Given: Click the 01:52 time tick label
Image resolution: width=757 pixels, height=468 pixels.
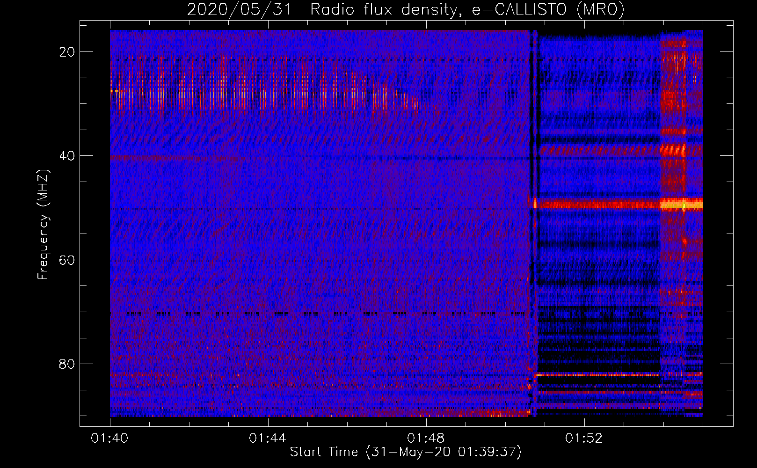Looking at the screenshot, I should coord(584,439).
